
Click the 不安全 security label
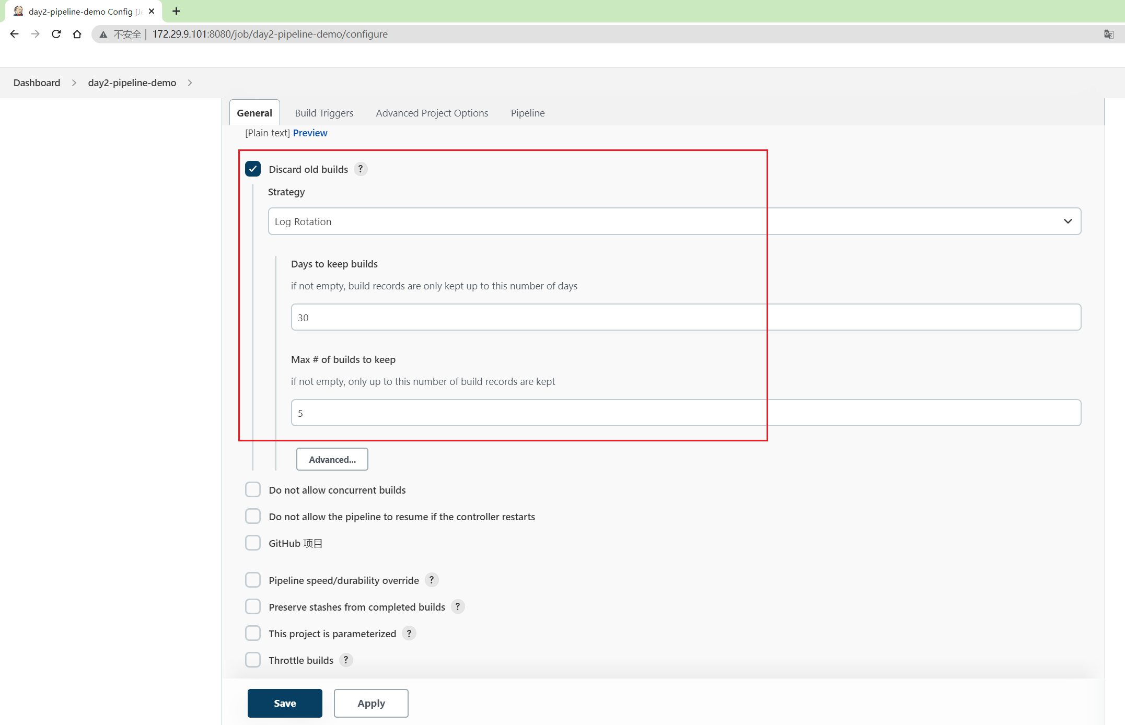127,34
